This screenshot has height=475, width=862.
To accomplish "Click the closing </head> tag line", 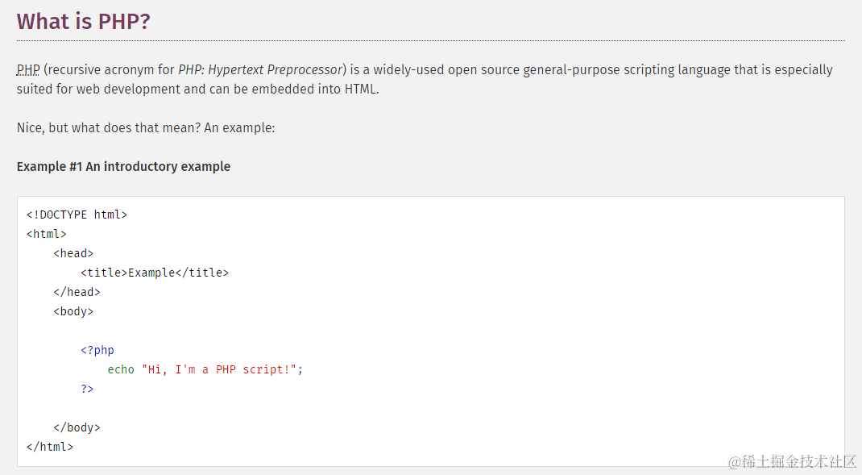I will [77, 292].
